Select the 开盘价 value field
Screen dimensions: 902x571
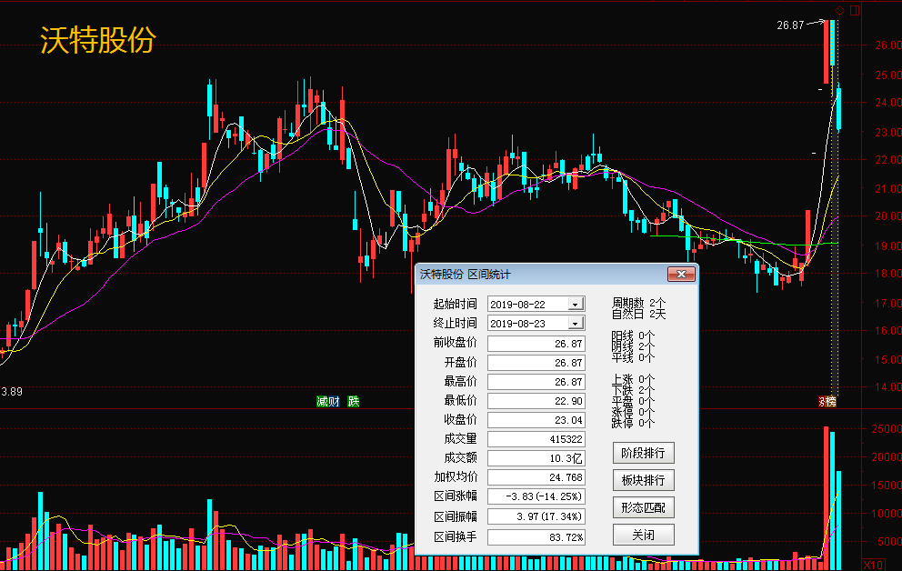pos(536,363)
